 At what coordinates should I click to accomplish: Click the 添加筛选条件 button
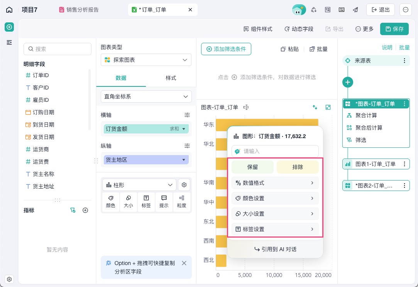point(226,49)
